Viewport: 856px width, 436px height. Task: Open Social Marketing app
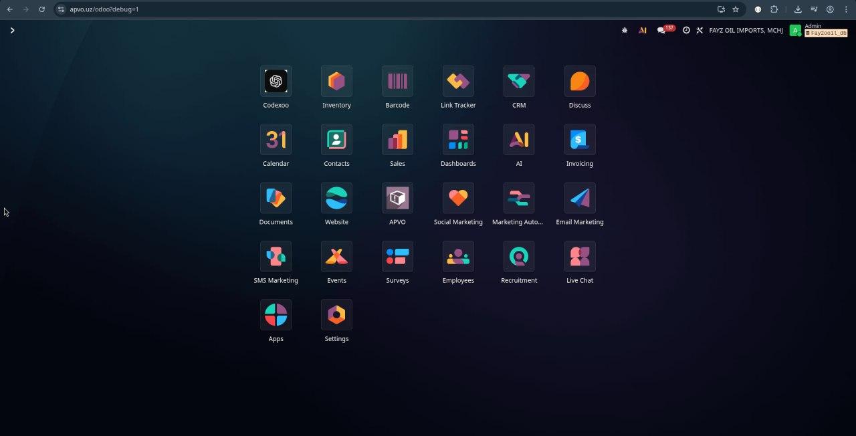pos(458,198)
